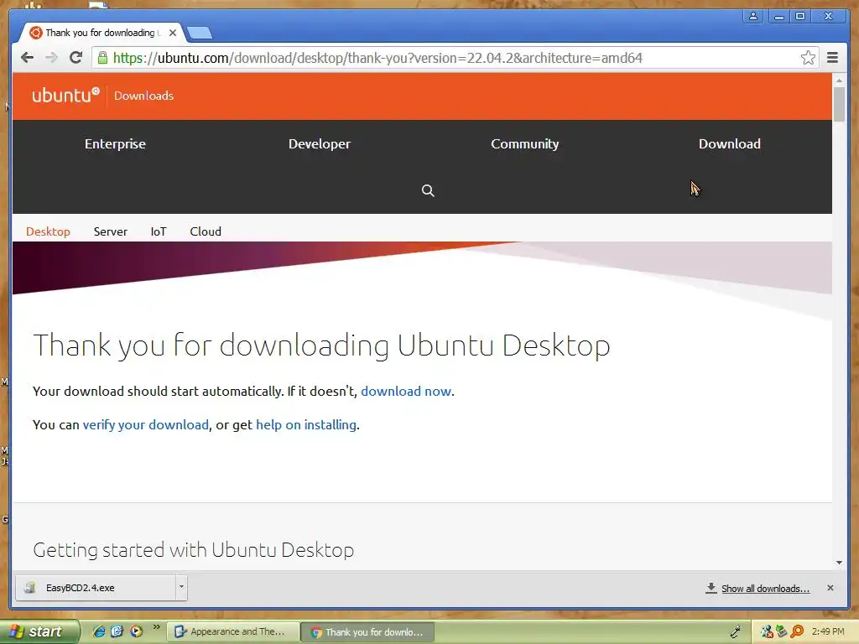Image resolution: width=859 pixels, height=644 pixels.
Task: Reload the page with the refresh icon
Action: pyautogui.click(x=75, y=58)
